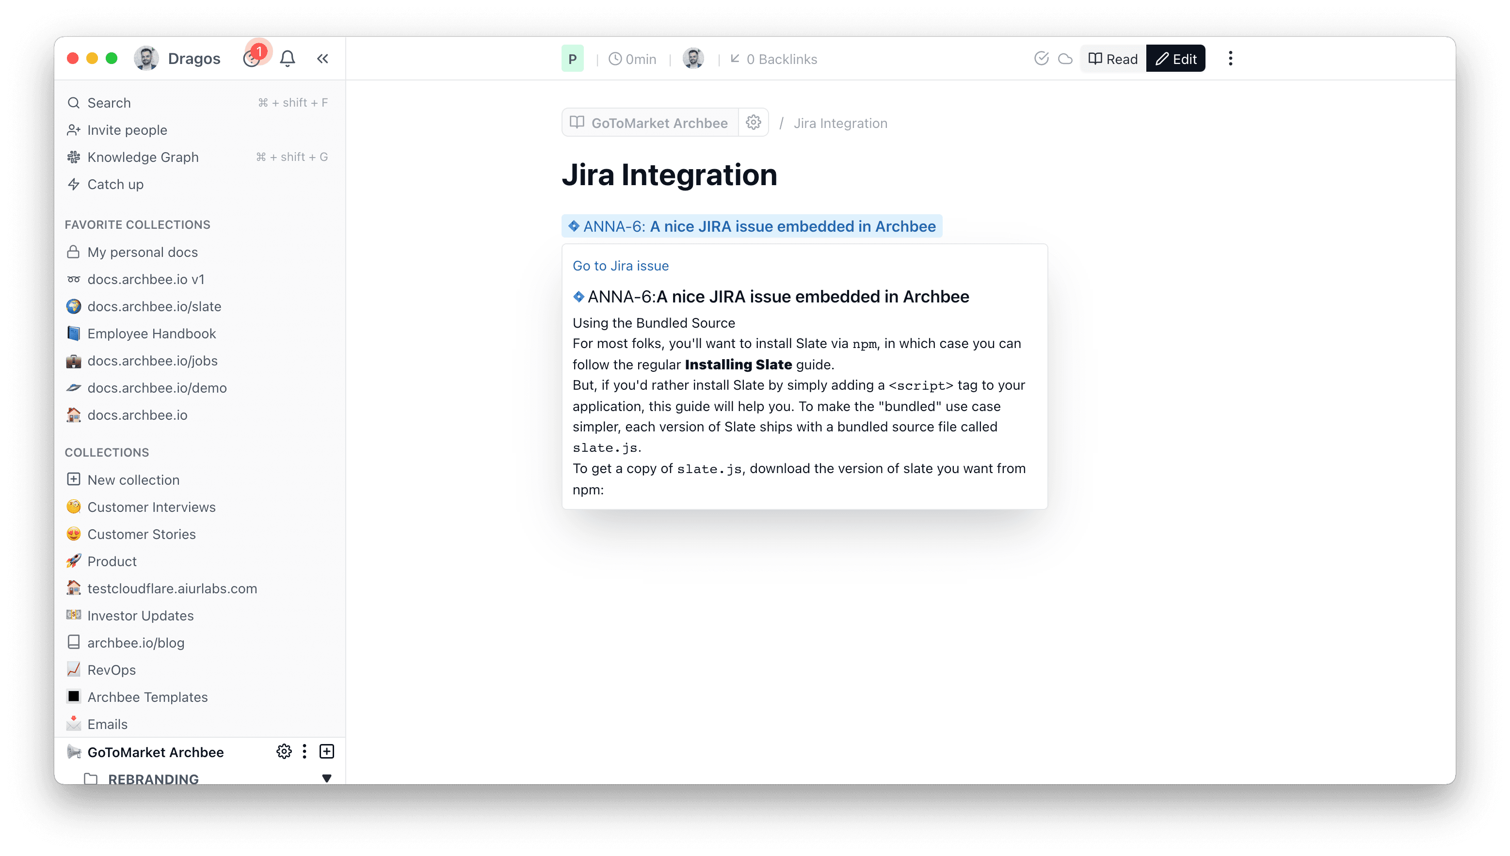The image size is (1510, 856).
Task: Add a new doc to GoToMarket Archbee
Action: point(327,751)
